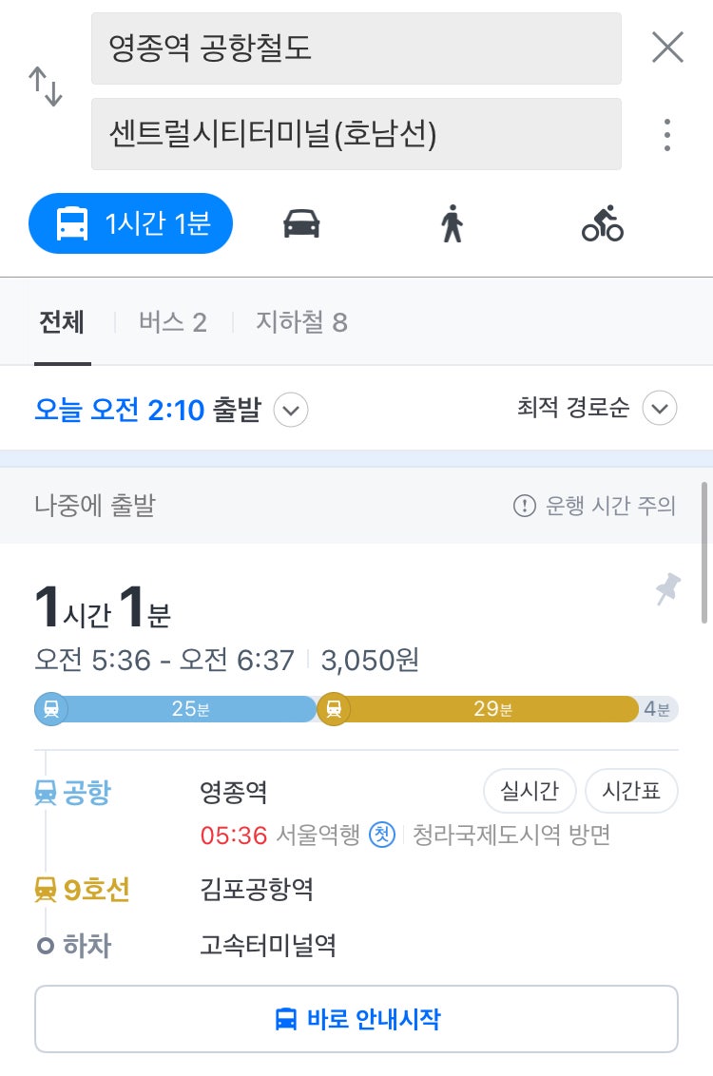
Task: Open the 시간표 timetable button
Action: [631, 791]
